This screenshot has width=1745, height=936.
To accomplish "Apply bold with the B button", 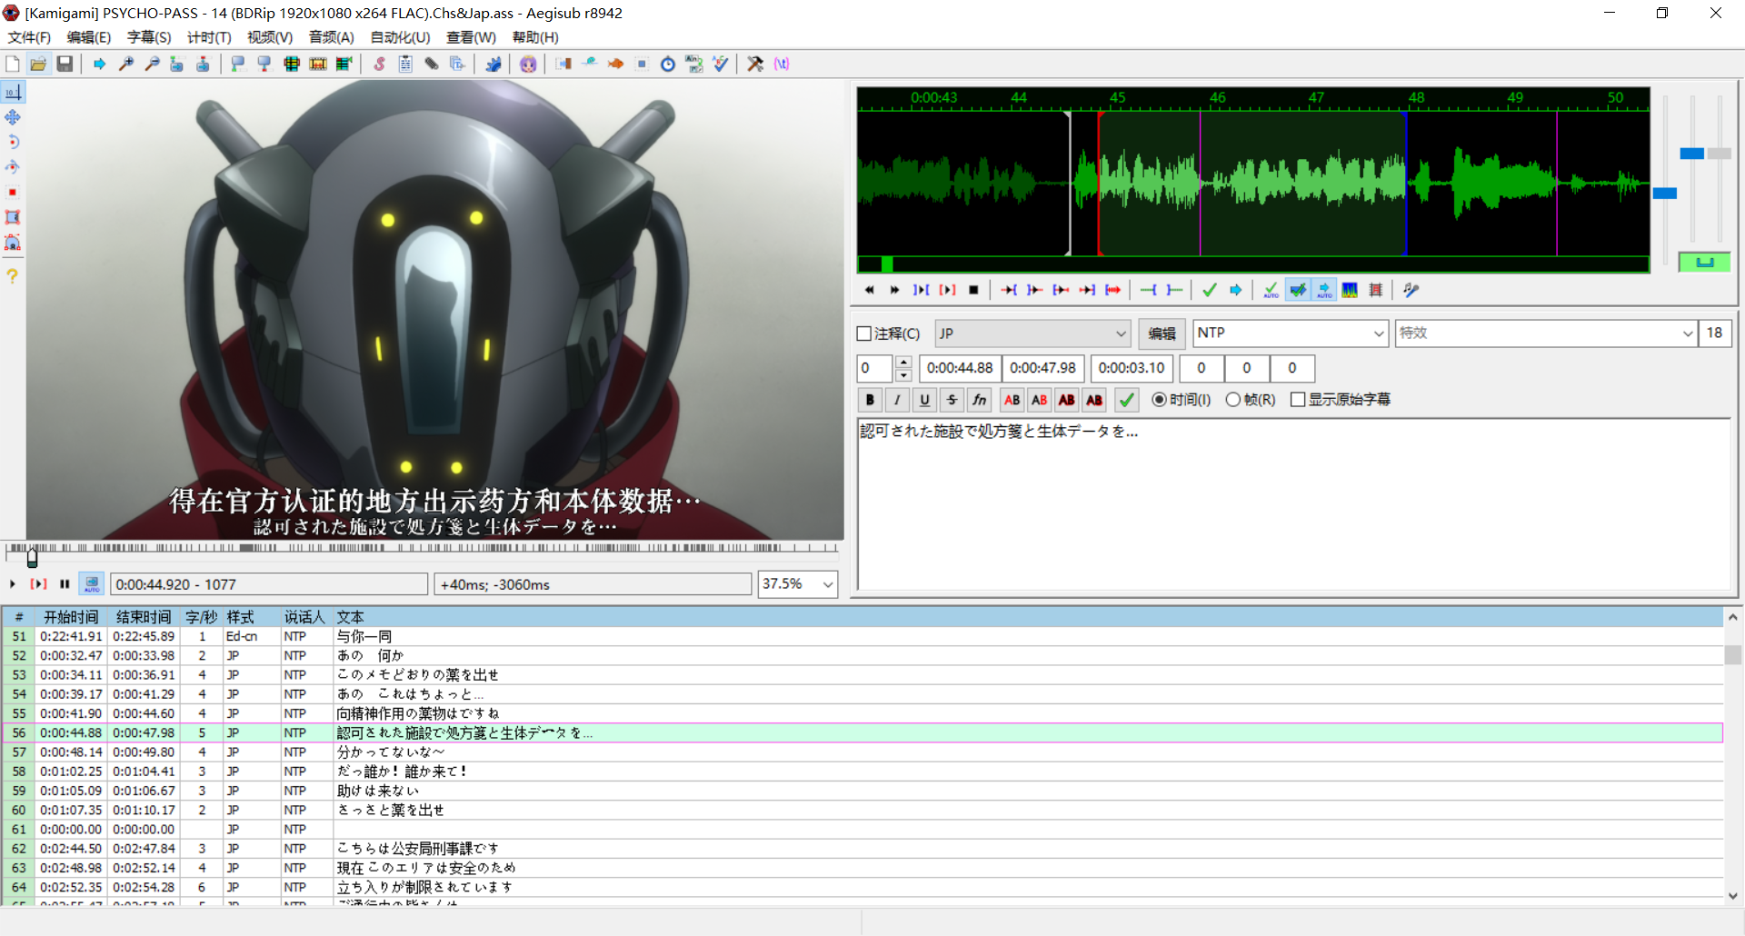I will pos(870,400).
